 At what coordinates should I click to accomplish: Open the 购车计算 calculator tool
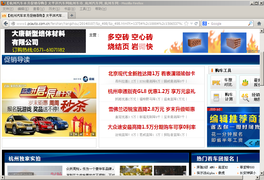click(223, 97)
